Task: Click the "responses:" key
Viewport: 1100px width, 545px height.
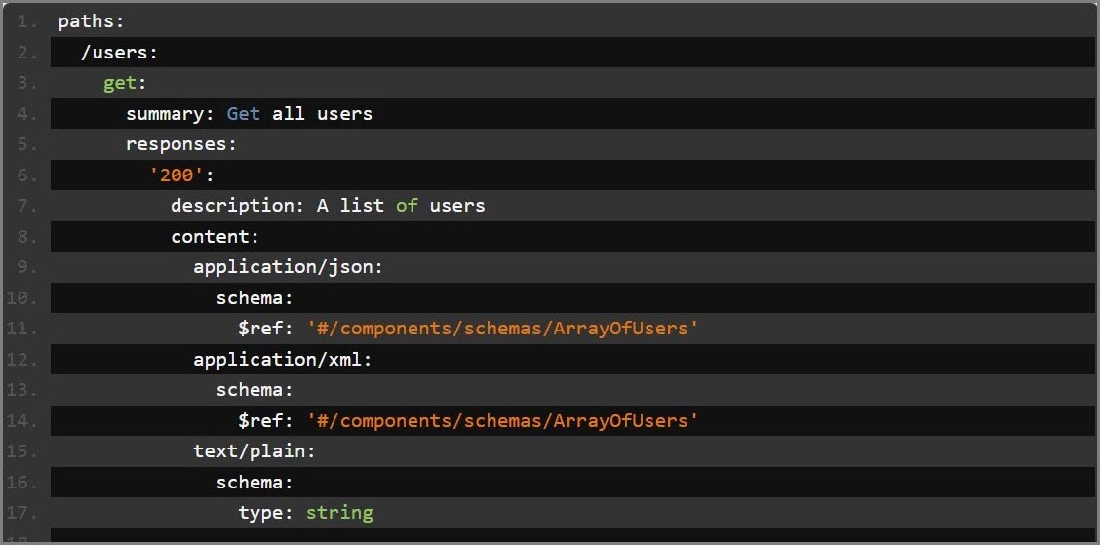Action: tap(181, 144)
